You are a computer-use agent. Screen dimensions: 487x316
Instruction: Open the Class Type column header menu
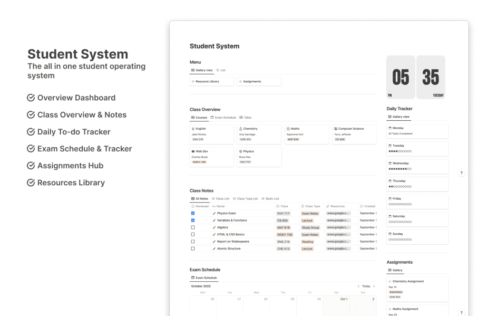(311, 206)
